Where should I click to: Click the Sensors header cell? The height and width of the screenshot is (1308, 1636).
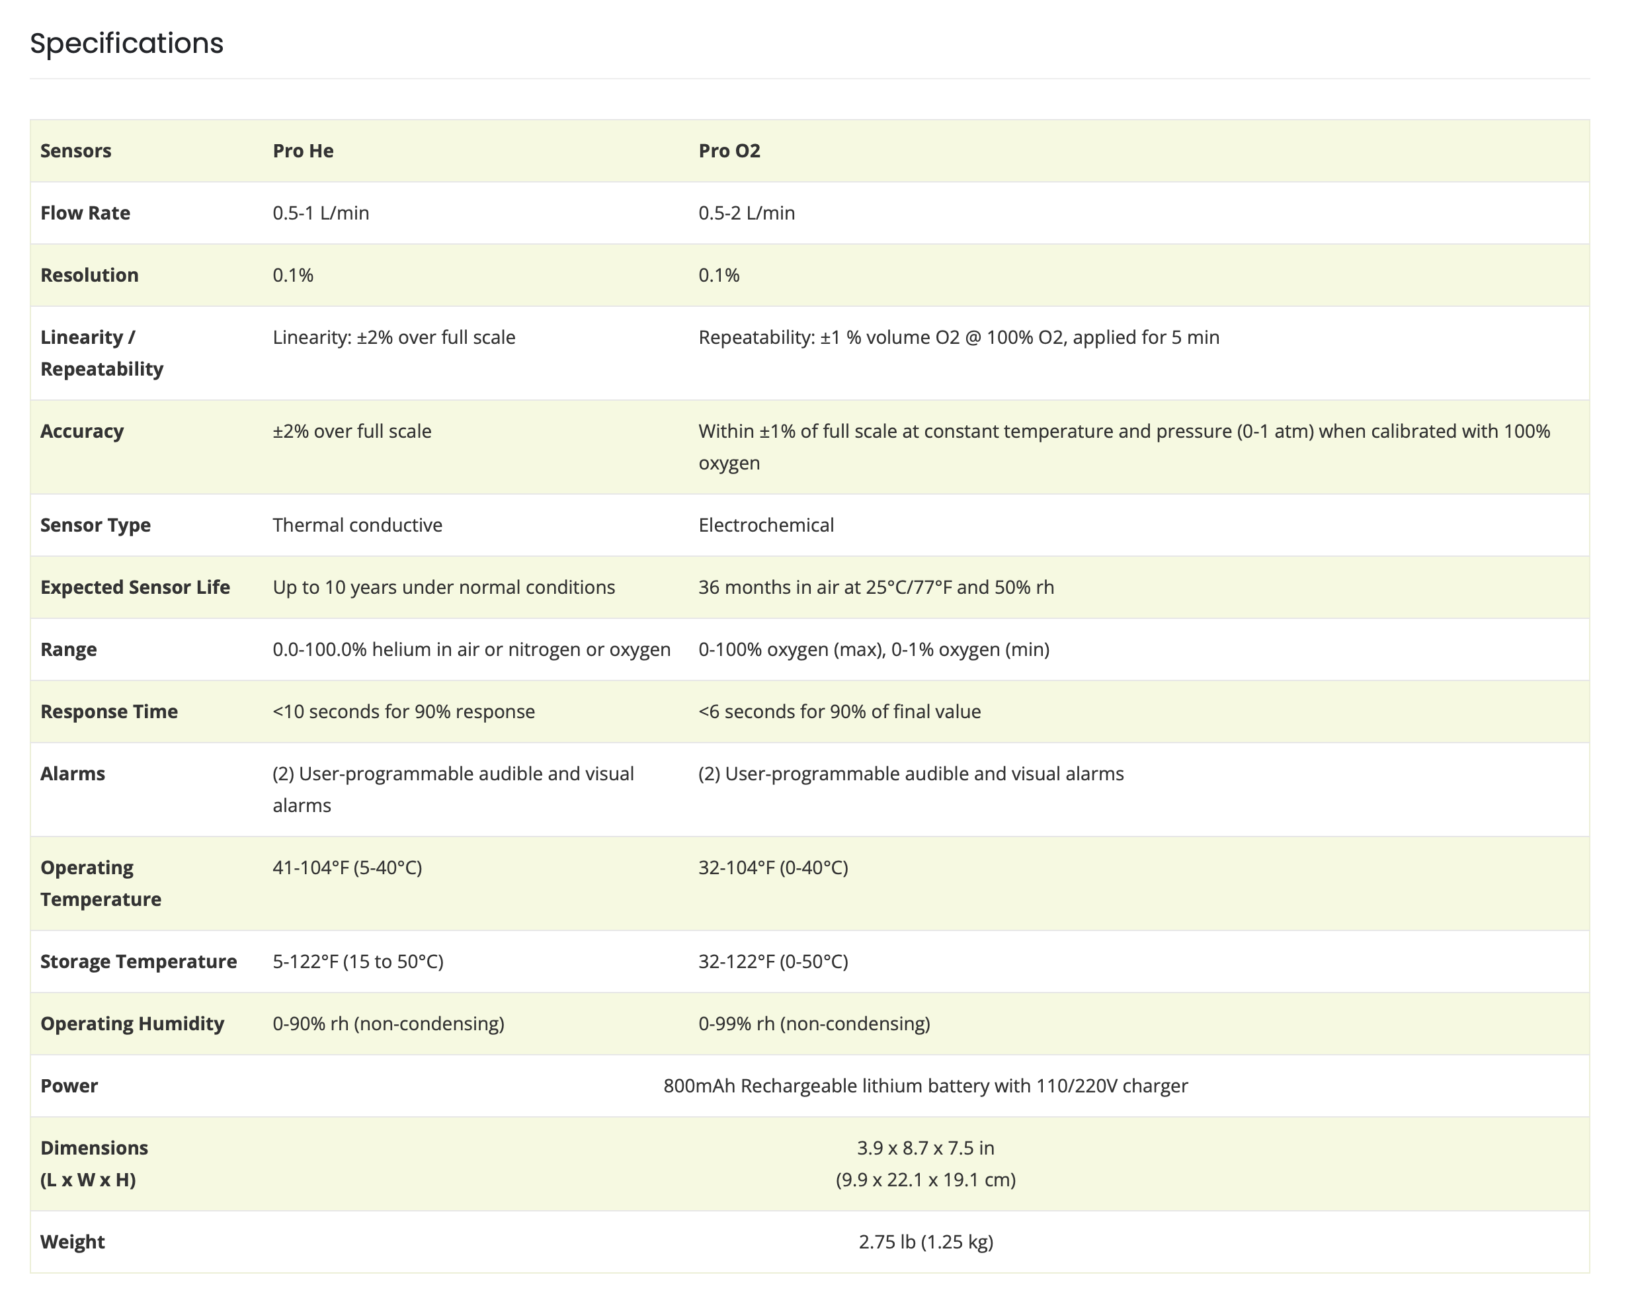click(76, 151)
